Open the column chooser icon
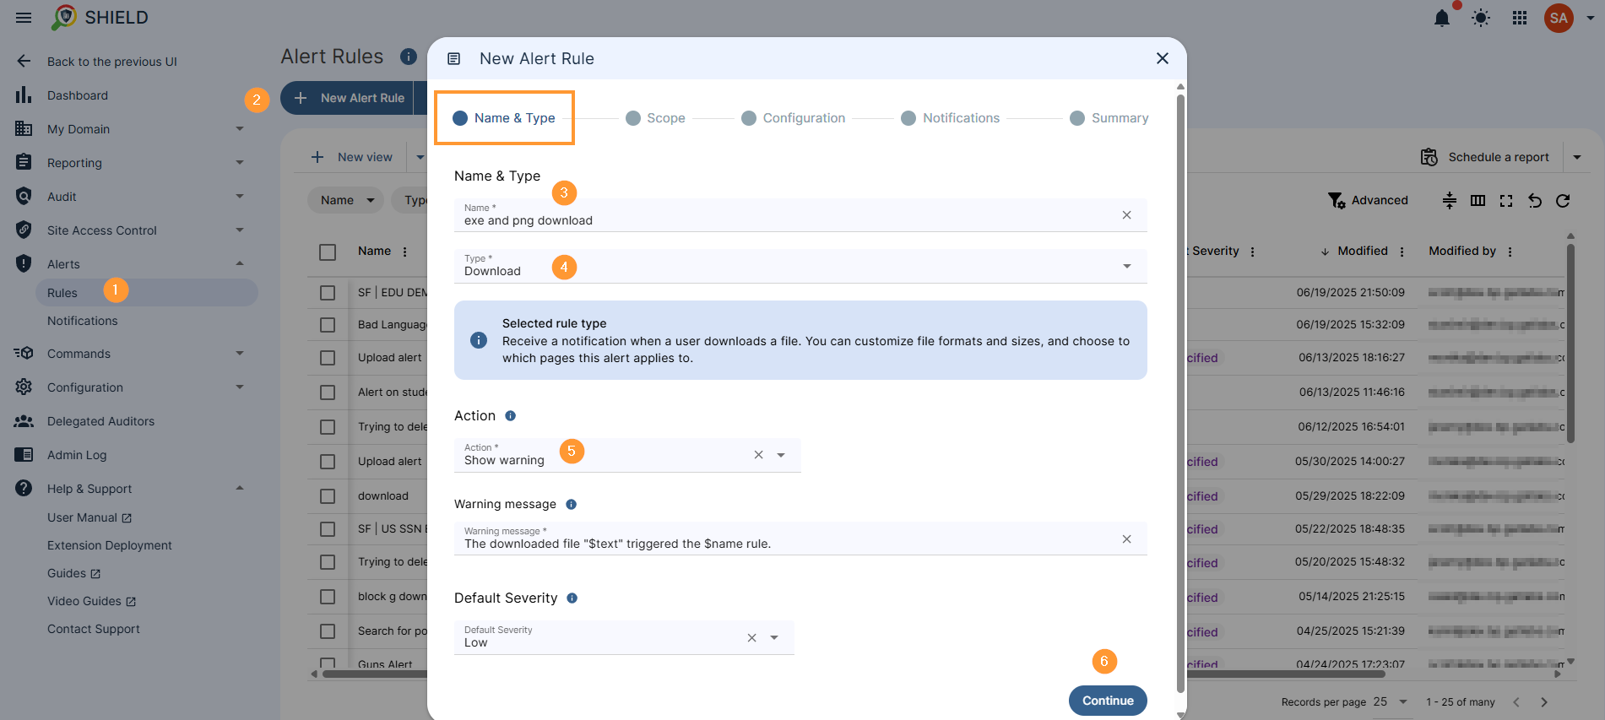 click(x=1478, y=200)
